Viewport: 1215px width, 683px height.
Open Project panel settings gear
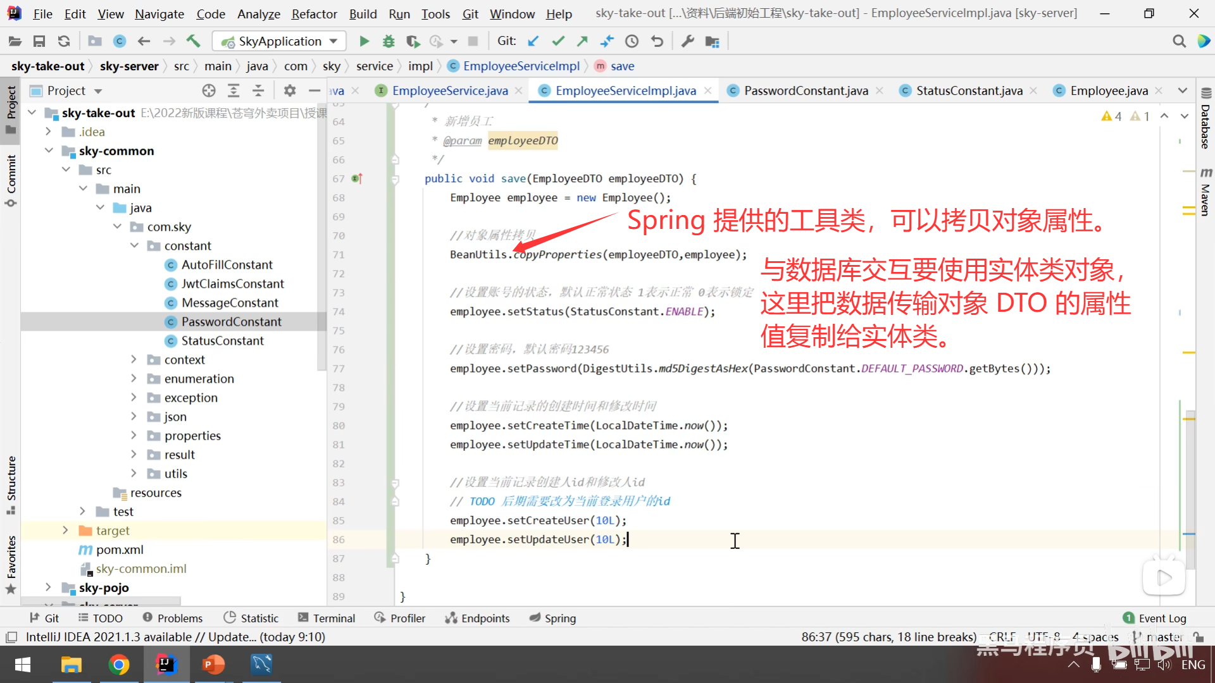290,90
